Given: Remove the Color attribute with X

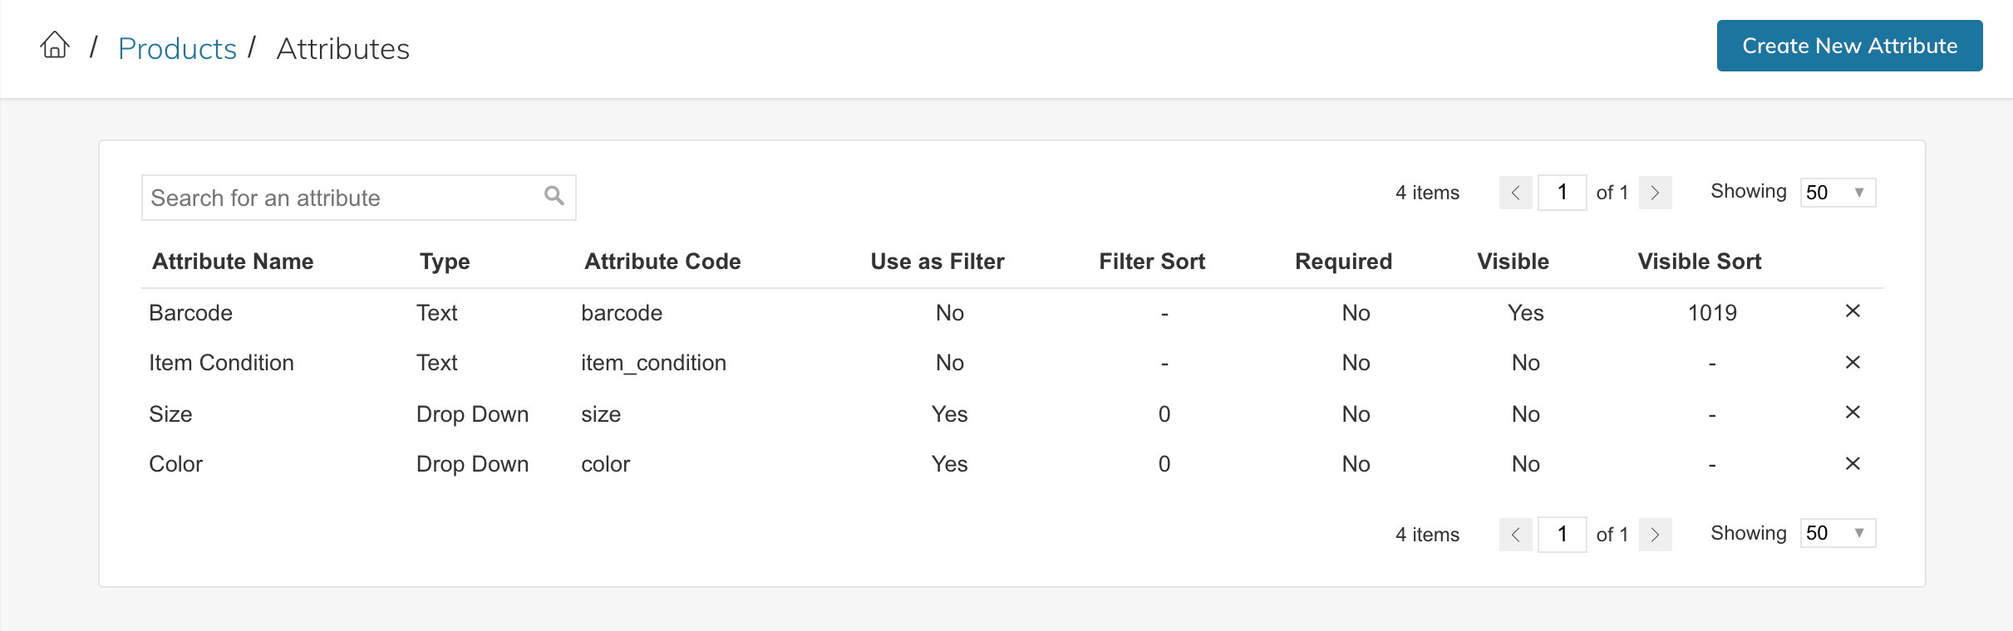Looking at the screenshot, I should pyautogui.click(x=1853, y=464).
